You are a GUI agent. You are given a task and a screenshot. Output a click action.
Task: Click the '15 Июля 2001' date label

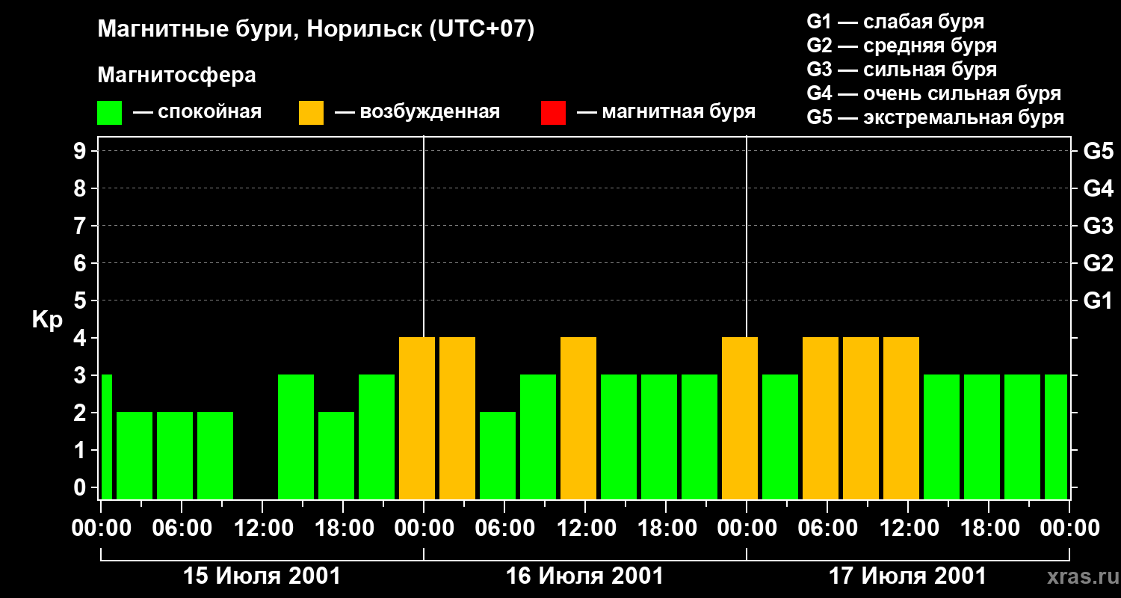pyautogui.click(x=262, y=576)
